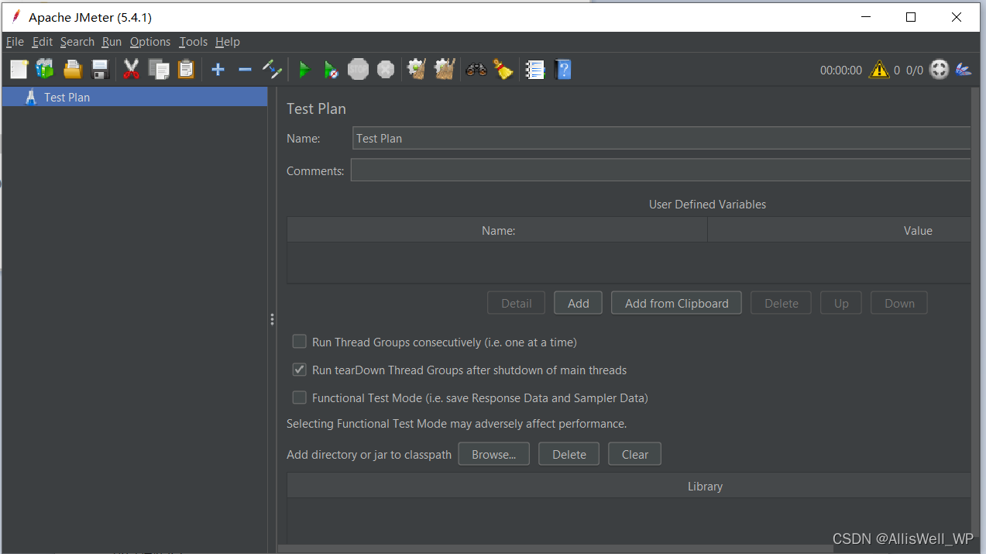Click the Copy icon in toolbar
This screenshot has width=986, height=554.
[x=159, y=70]
